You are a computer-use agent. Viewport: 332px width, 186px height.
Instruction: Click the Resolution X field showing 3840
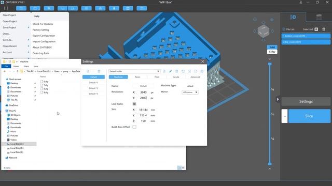pos(143,92)
